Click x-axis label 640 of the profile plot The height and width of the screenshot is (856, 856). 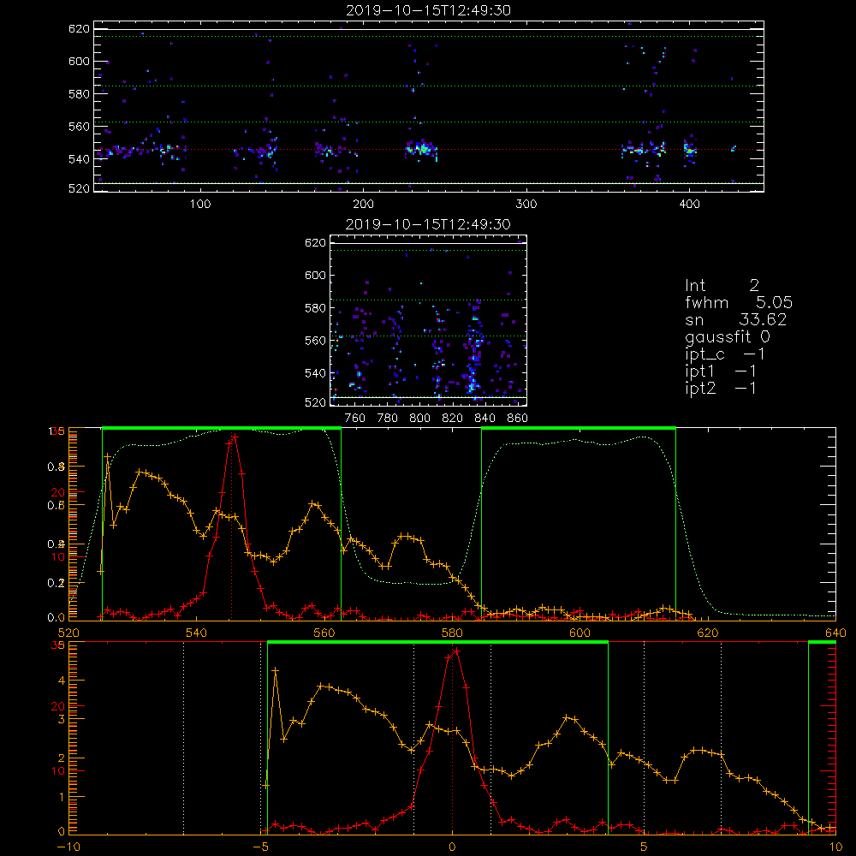pos(835,633)
